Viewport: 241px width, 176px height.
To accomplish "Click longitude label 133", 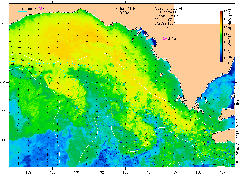I will coord(125,173).
